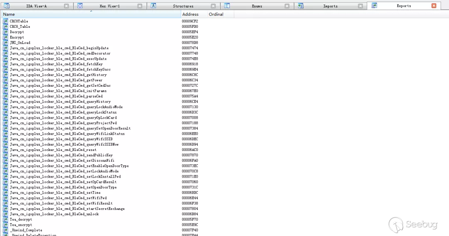Viewport: 449px width, 236px height.
Task: Sort exports by Name column header
Action: 91,14
